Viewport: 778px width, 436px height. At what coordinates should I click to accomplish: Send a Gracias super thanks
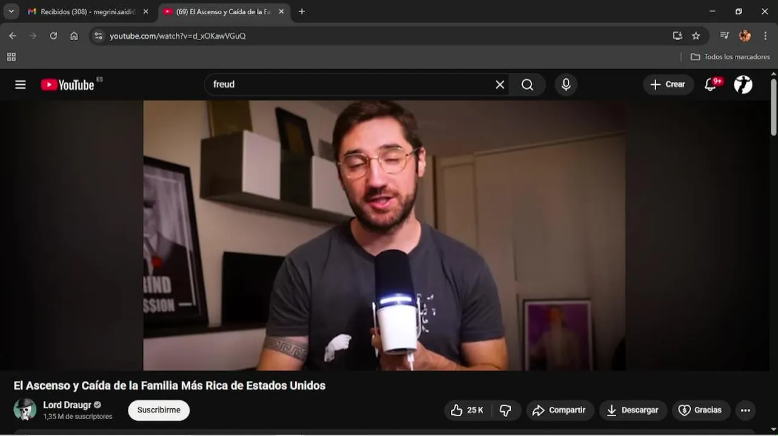click(700, 411)
